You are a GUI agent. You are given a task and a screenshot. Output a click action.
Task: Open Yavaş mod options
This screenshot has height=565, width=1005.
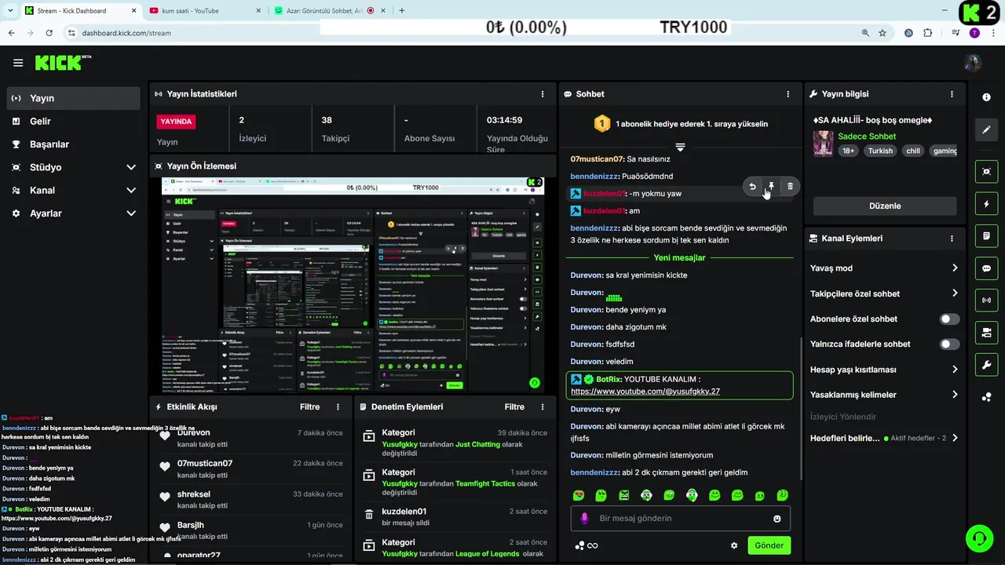[885, 268]
